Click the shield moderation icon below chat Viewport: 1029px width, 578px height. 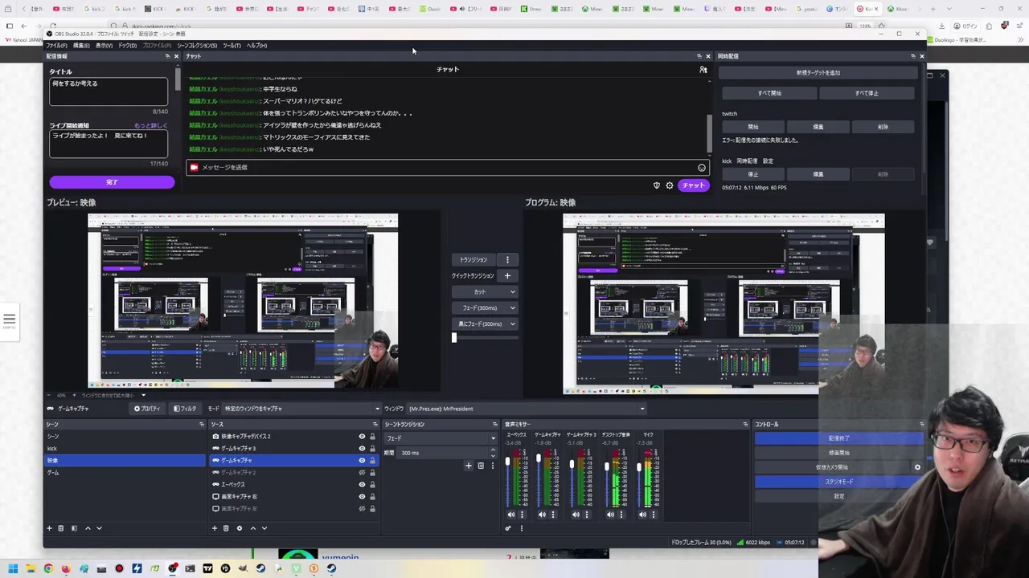[657, 185]
